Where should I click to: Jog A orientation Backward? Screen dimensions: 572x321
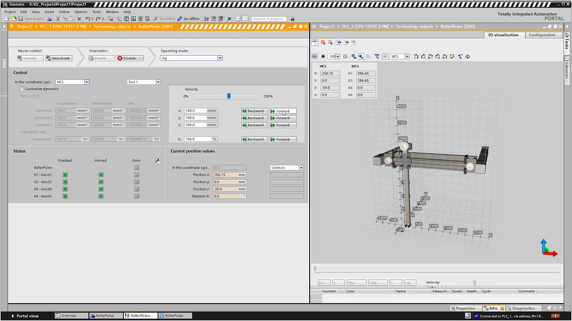(254, 140)
